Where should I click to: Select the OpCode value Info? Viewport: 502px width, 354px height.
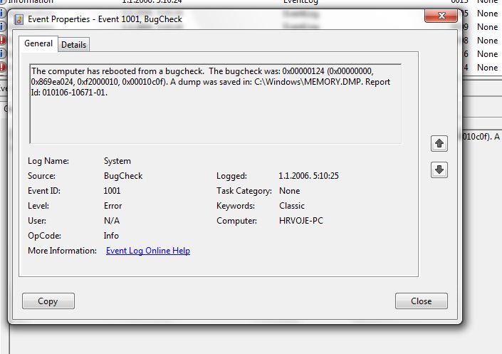tap(111, 236)
